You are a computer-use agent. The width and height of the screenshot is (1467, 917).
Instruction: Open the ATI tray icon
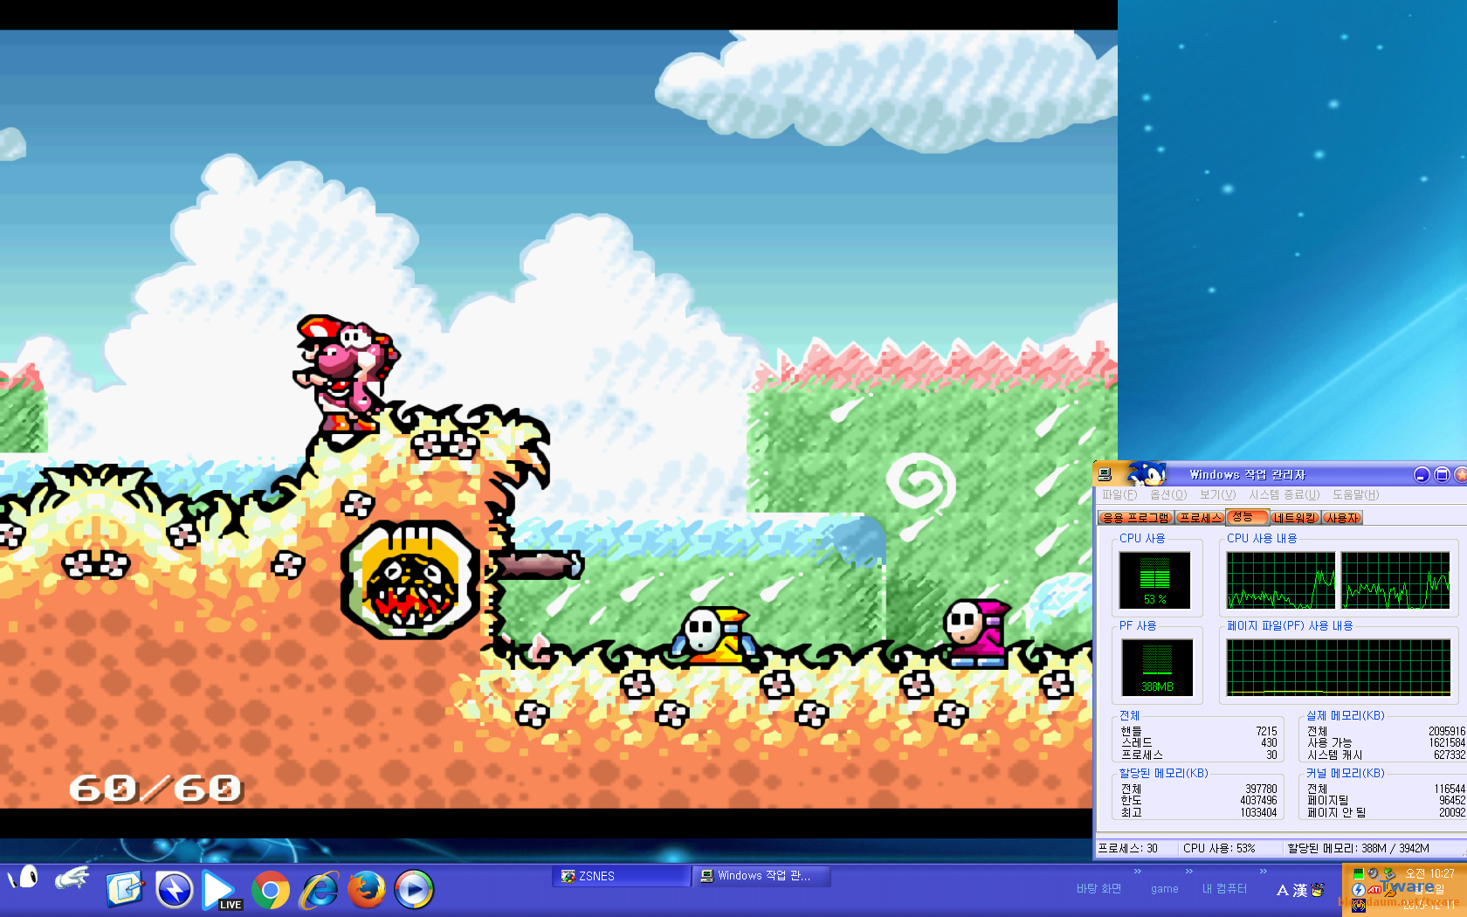[x=1374, y=890]
